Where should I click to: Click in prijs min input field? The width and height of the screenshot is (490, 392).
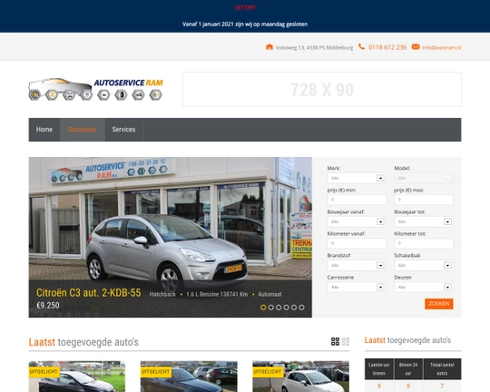tap(357, 200)
